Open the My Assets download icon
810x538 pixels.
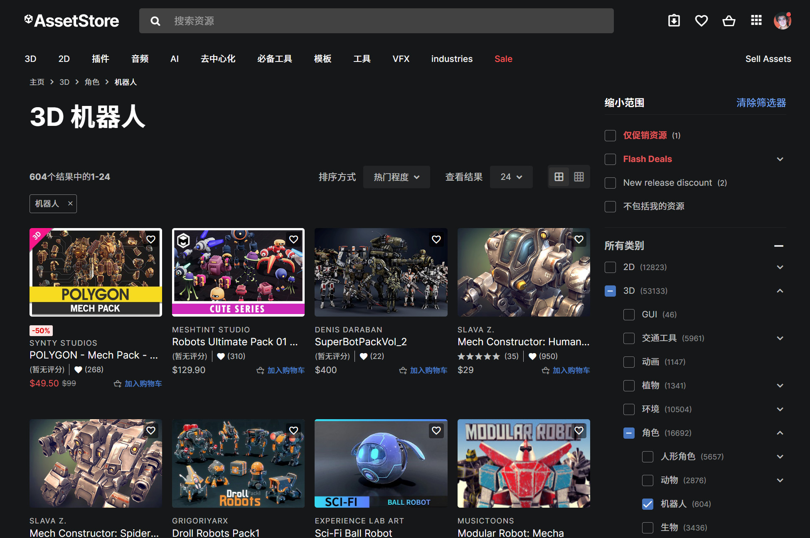pyautogui.click(x=674, y=20)
